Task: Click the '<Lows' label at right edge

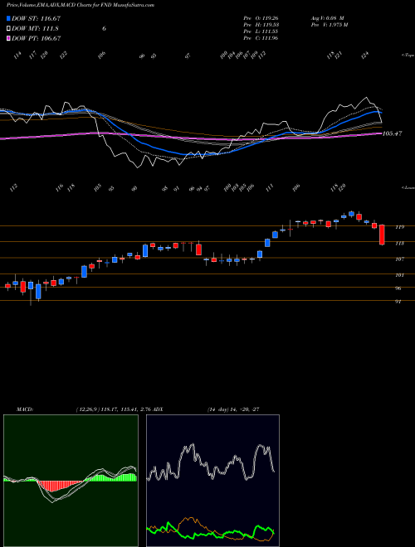Action: 408,187
